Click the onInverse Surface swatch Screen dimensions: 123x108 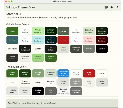pos(25,58)
